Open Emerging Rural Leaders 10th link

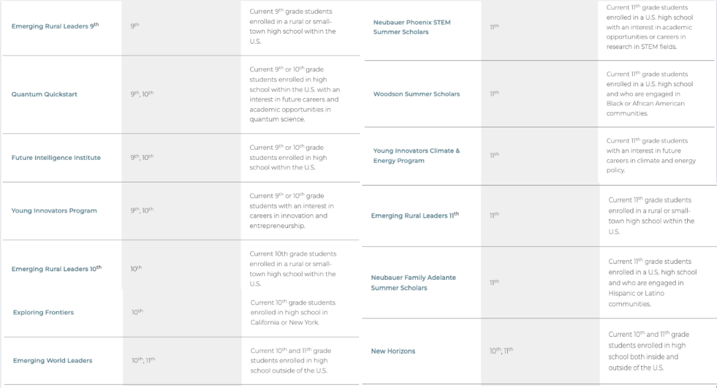[x=56, y=269]
